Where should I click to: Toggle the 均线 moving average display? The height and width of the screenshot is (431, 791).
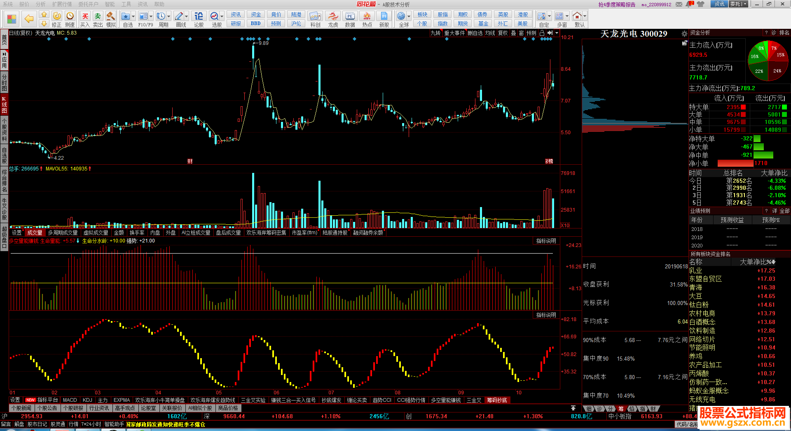tap(490, 33)
